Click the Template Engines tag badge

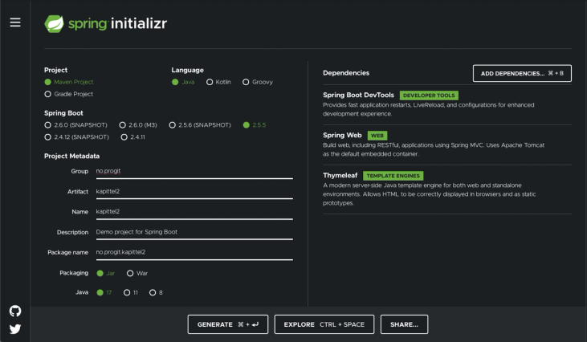coord(393,176)
